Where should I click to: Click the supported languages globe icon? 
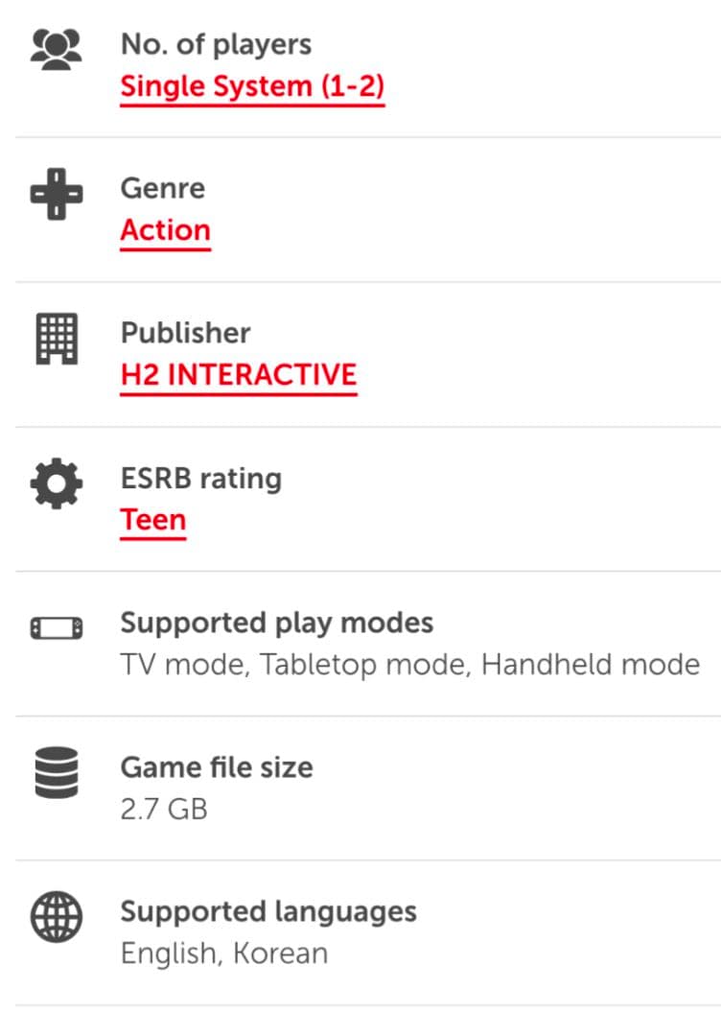click(57, 918)
